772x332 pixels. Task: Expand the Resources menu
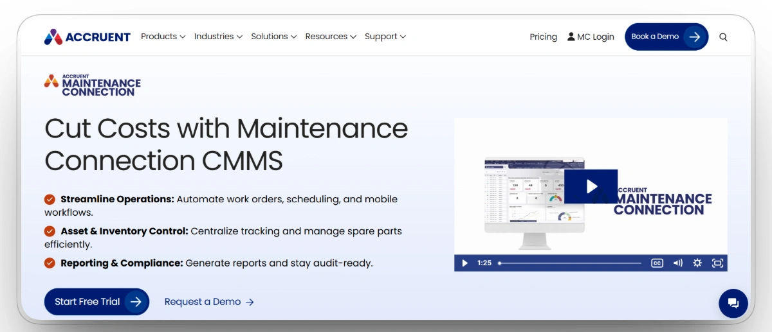pos(331,37)
